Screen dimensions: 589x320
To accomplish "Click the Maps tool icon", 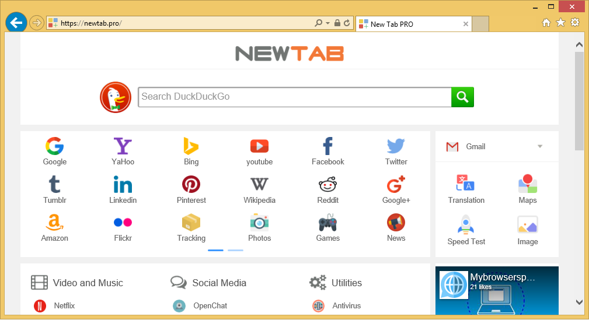I will coord(527,184).
